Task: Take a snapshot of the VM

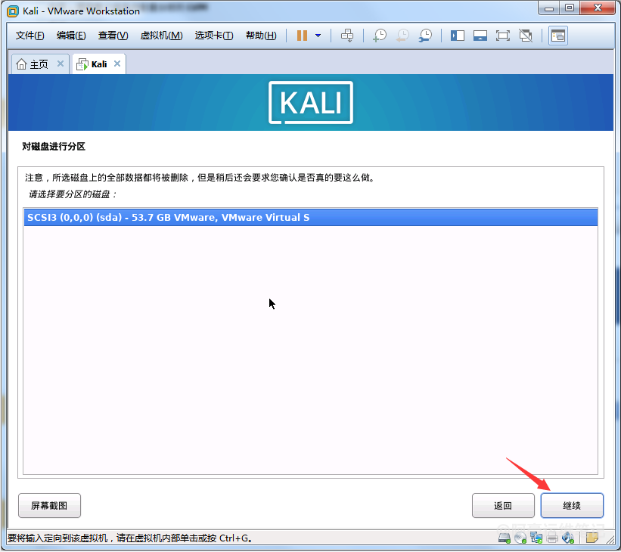Action: (380, 36)
